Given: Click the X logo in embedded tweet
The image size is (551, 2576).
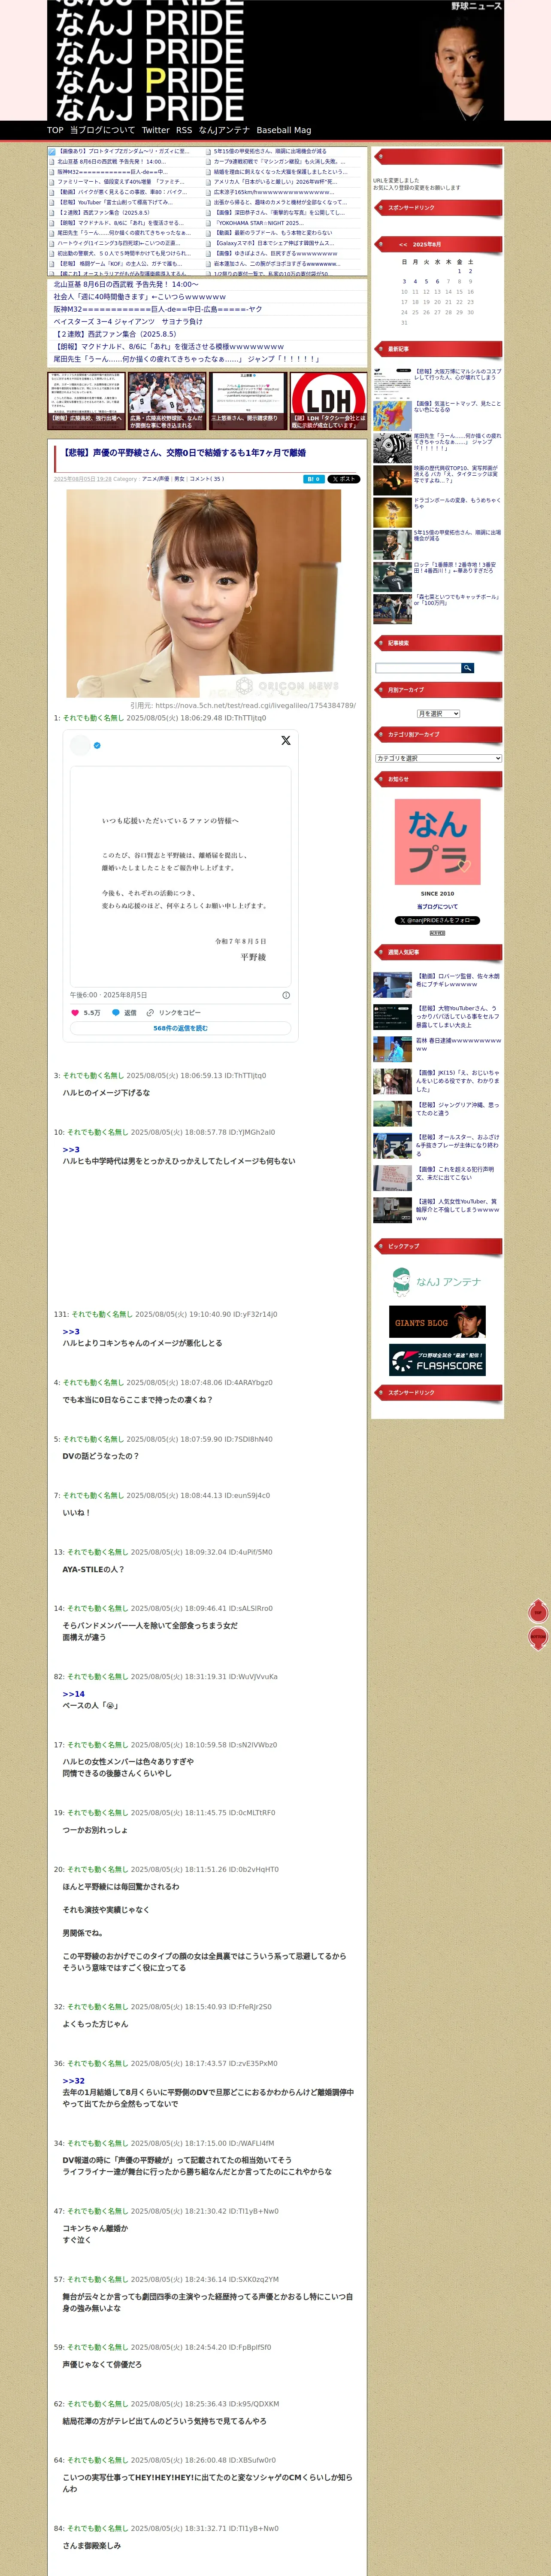Looking at the screenshot, I should (x=286, y=741).
